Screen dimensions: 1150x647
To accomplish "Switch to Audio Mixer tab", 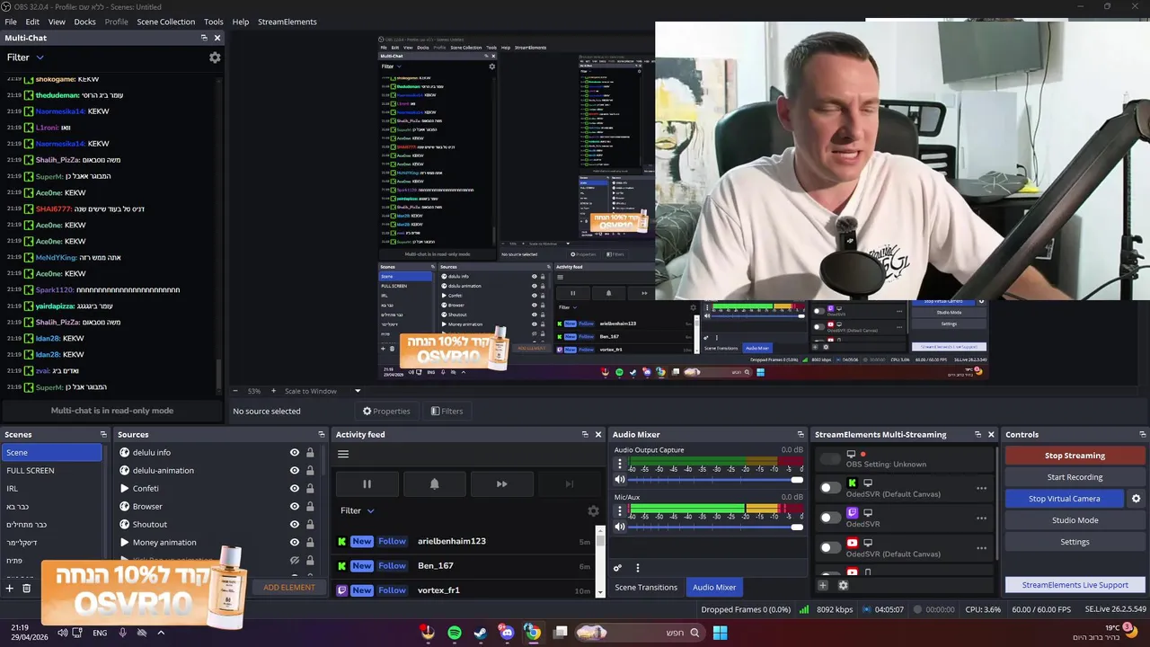I will (x=714, y=588).
